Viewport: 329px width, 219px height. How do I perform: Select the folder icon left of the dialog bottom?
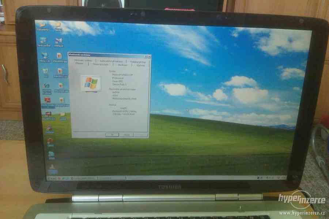(x=63, y=116)
